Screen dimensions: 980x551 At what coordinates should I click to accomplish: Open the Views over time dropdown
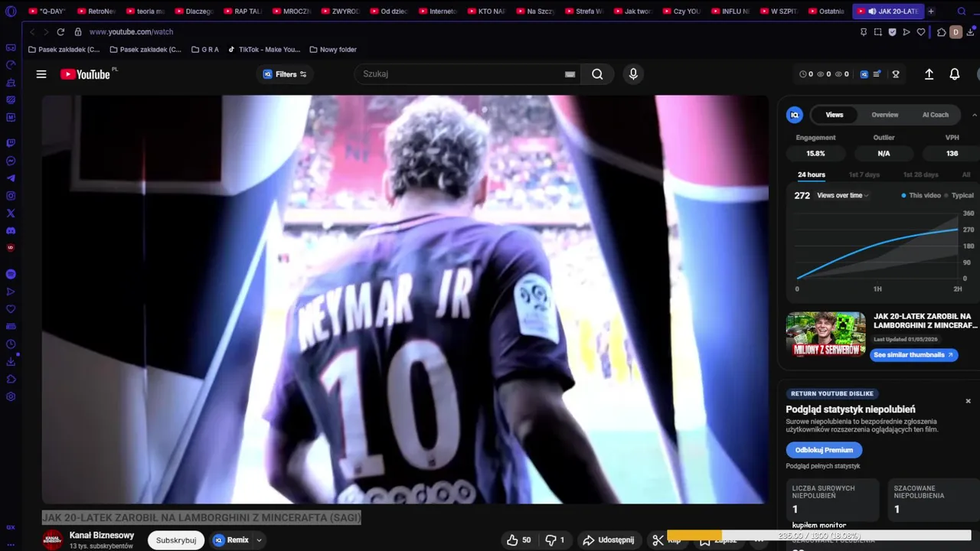pyautogui.click(x=843, y=196)
